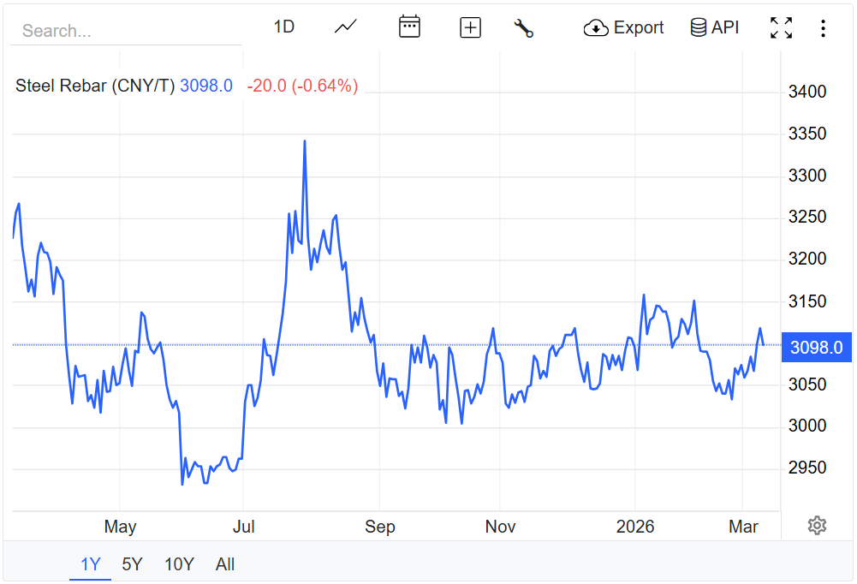Click the -20.0 (-0.64%) change value
The height and width of the screenshot is (584, 857).
(302, 86)
